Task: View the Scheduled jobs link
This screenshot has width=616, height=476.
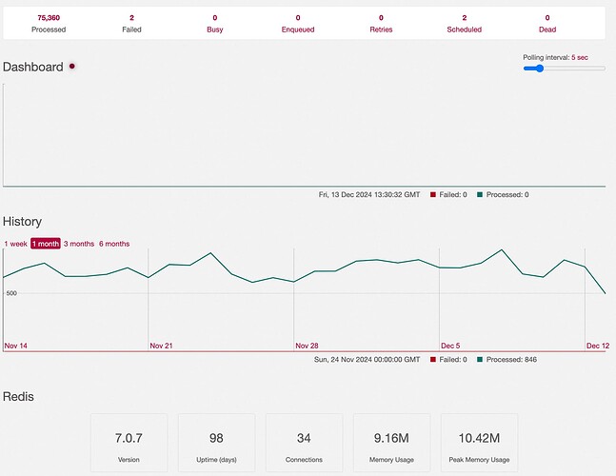Action: point(465,23)
